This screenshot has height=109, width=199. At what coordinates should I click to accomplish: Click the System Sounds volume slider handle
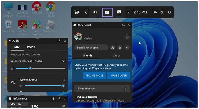[x=63, y=86]
